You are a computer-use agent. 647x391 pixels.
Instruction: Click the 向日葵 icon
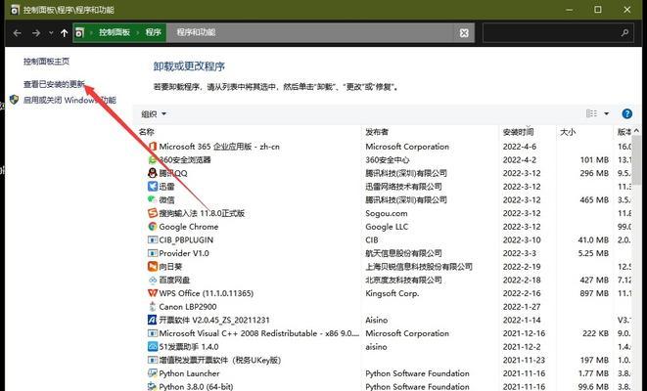coord(153,267)
